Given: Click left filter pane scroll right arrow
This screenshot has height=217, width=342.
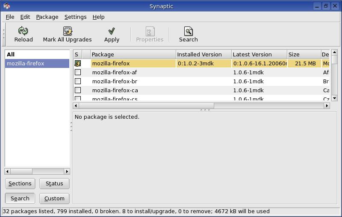Looking at the screenshot, I should tap(67, 171).
